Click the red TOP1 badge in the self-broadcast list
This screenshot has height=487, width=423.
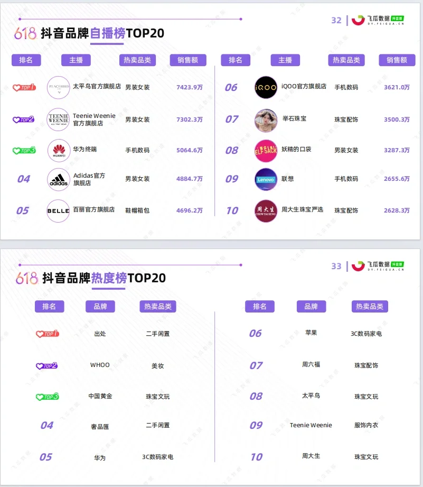pyautogui.click(x=24, y=88)
